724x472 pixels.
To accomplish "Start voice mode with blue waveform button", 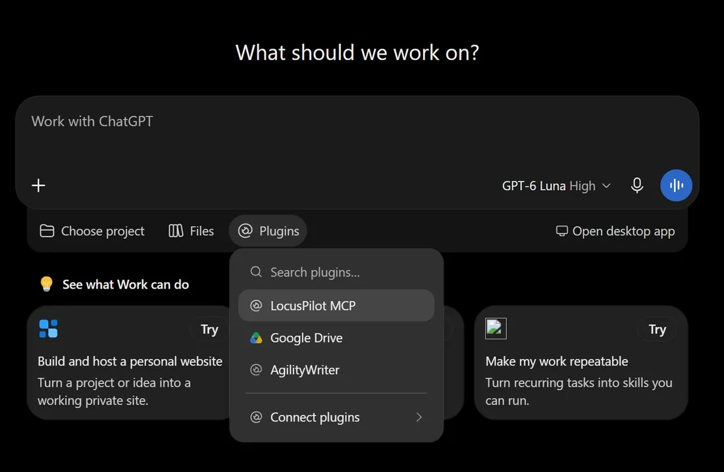I will point(676,185).
